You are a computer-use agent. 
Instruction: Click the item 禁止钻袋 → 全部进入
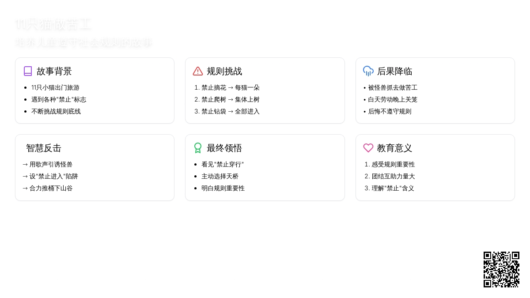pyautogui.click(x=230, y=111)
